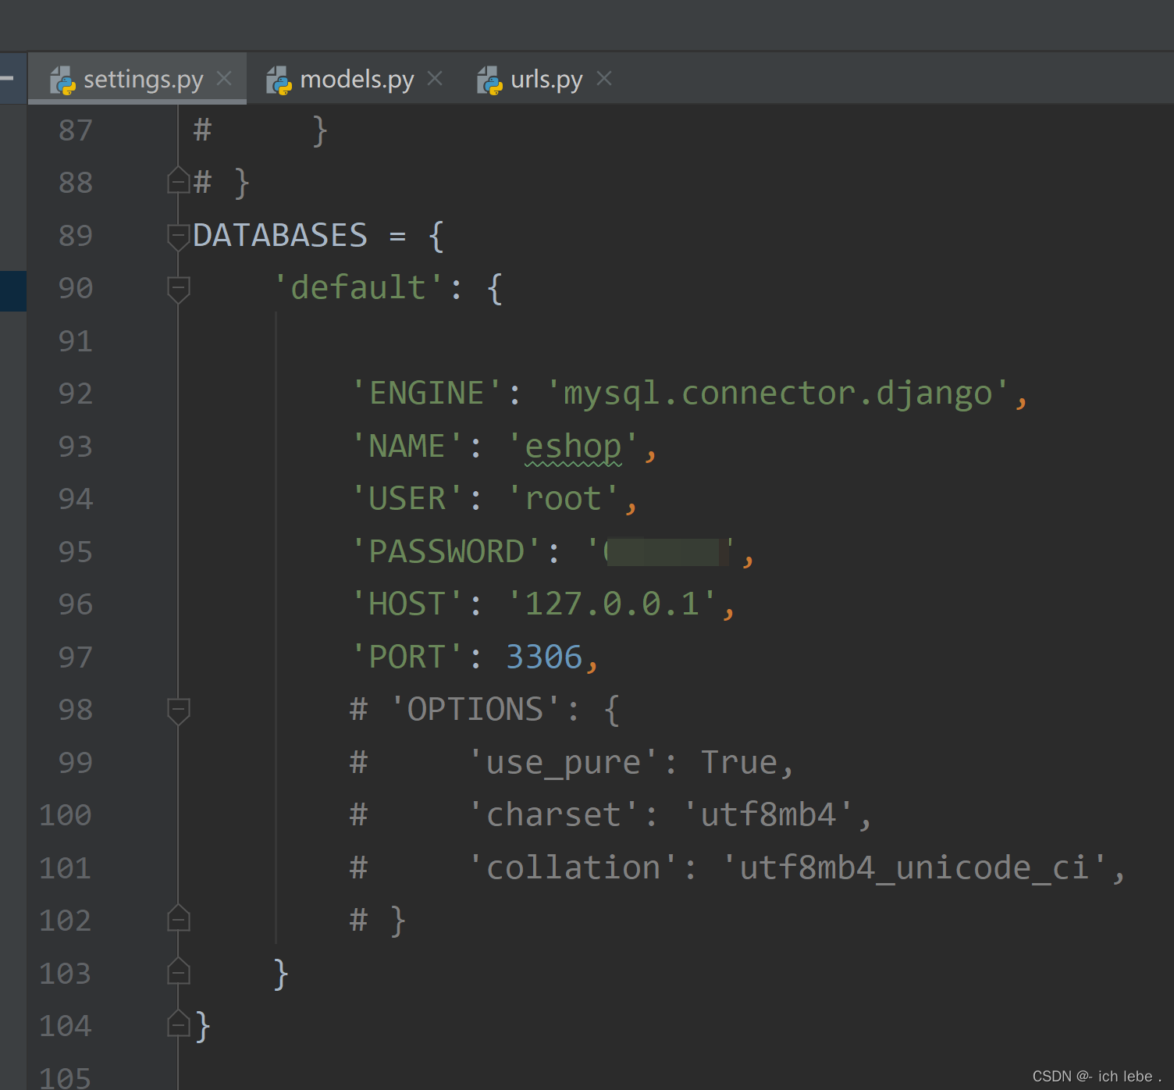Click the blurred PASSWORD value
The width and height of the screenshot is (1174, 1090).
[661, 552]
